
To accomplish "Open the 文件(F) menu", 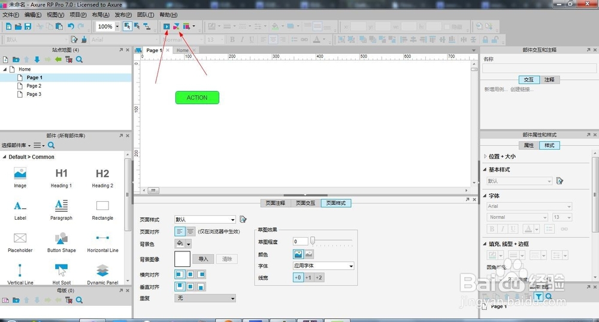I will pos(11,15).
